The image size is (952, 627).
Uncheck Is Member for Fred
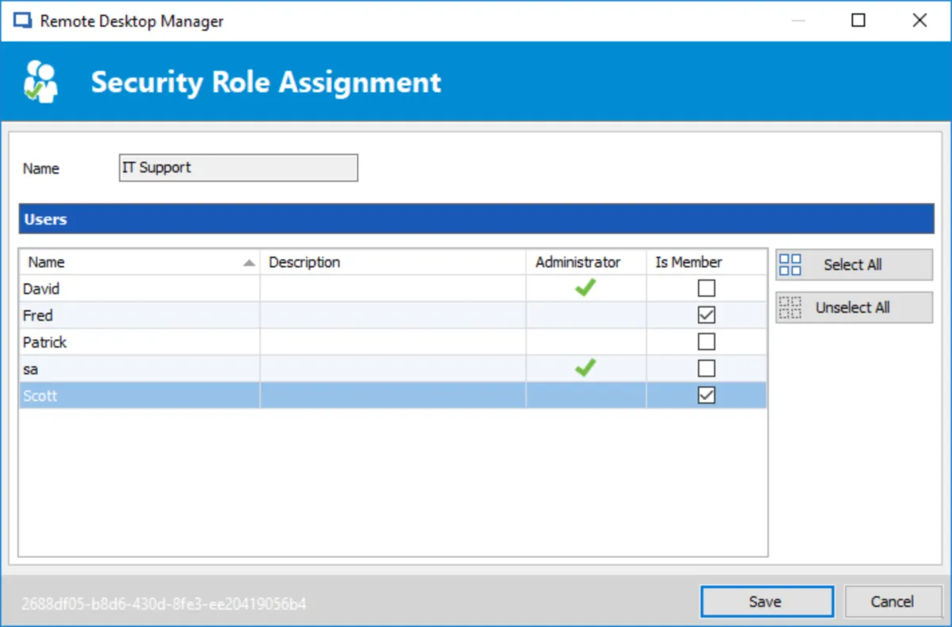tap(706, 316)
